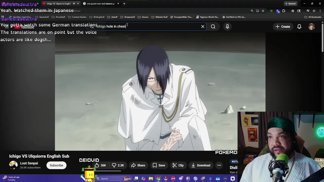Clear the search box with the X
Viewport: 324px width, 182px height.
[x=203, y=26]
